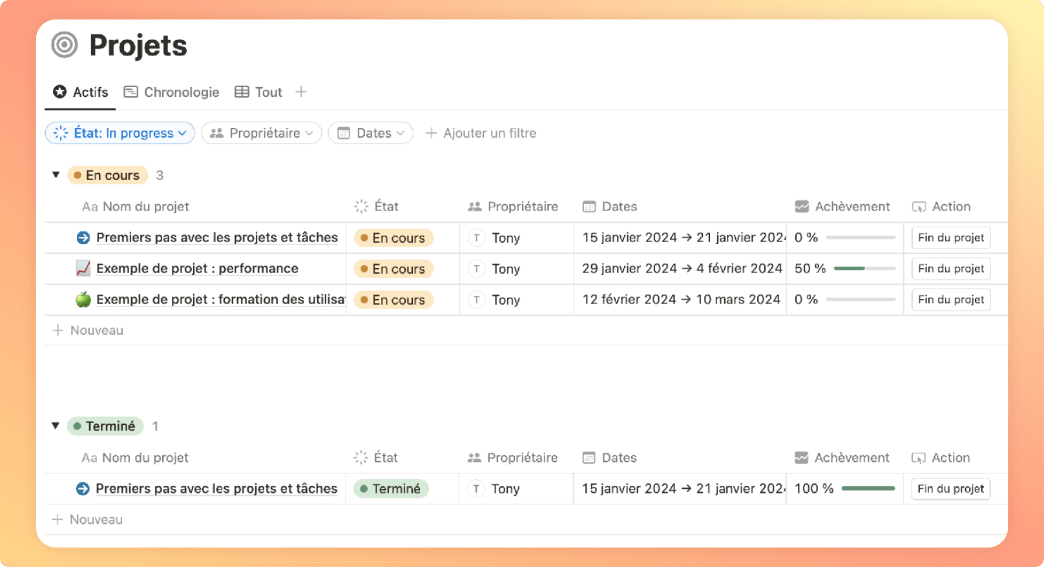Click Nom du projet header in En cours group
The height and width of the screenshot is (567, 1044).
(136, 207)
